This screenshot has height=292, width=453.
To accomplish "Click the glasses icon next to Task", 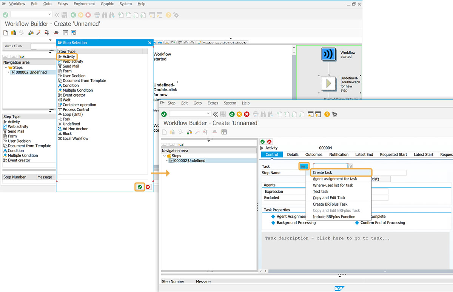I will [x=304, y=166].
